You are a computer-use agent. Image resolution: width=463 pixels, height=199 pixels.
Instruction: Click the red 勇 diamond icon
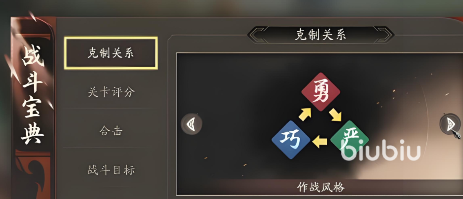[x=321, y=92]
